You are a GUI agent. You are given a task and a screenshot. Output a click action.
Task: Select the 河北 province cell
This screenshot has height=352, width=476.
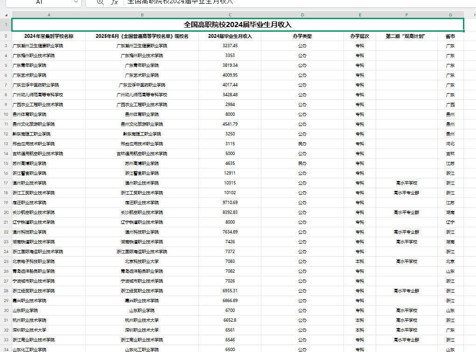pyautogui.click(x=450, y=144)
